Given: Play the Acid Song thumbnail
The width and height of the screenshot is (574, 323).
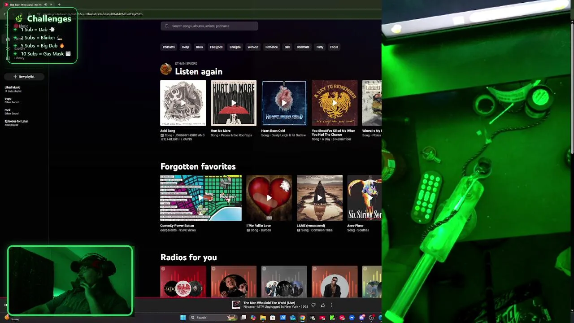Looking at the screenshot, I should [x=183, y=103].
